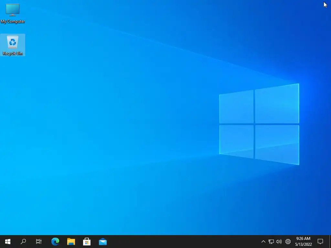Open network status tray icon
The width and height of the screenshot is (331, 248).
pos(271,242)
